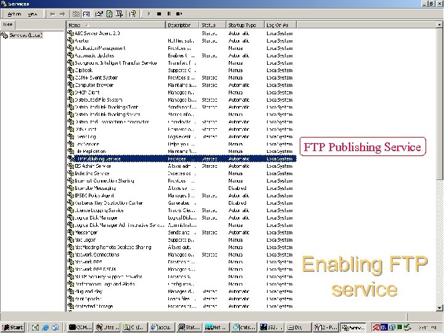Click the Forward arrow toolbar icon
The image size is (444, 333).
[x=62, y=14]
